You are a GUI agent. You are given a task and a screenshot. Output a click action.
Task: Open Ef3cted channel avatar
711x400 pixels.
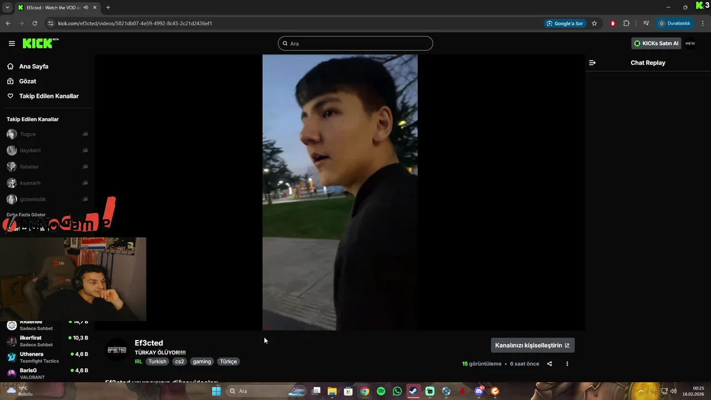click(x=117, y=350)
